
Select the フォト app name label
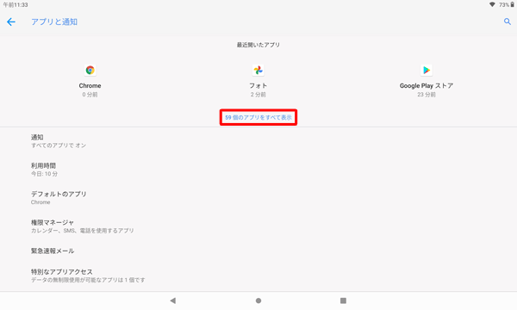[258, 85]
